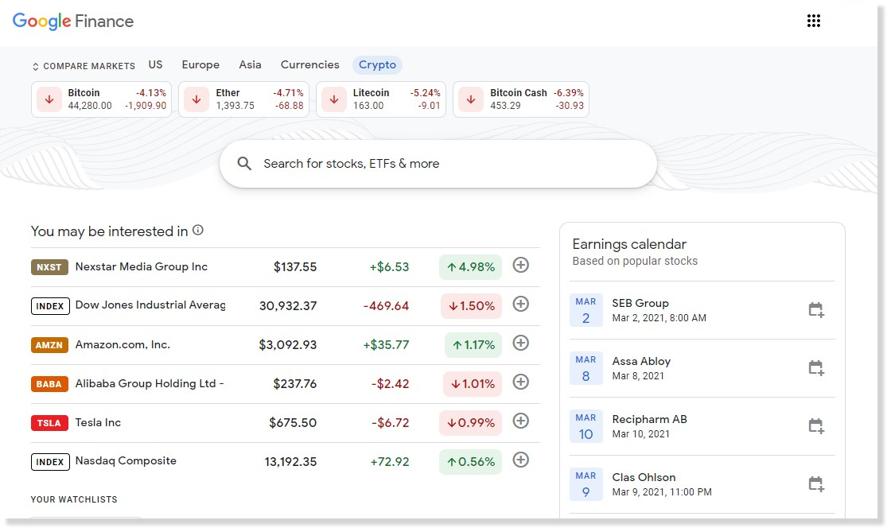Viewport: 887px width, 528px height.
Task: Switch to the Europe markets tab
Action: (x=200, y=64)
